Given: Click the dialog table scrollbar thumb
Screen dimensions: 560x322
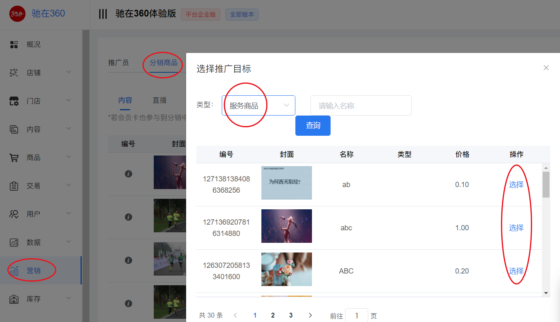Looking at the screenshot, I should tap(546, 185).
